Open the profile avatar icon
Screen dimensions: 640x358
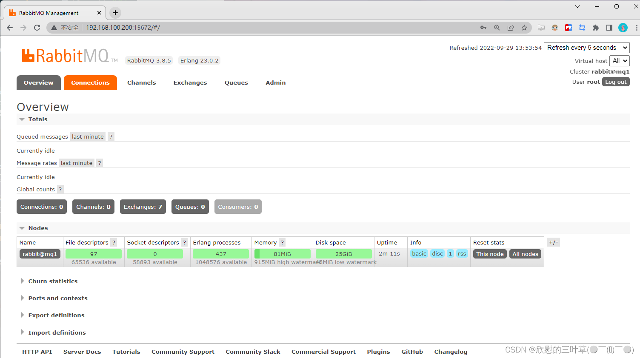623,28
